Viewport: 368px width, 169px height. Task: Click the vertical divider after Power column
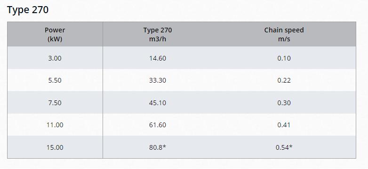(x=103, y=90)
